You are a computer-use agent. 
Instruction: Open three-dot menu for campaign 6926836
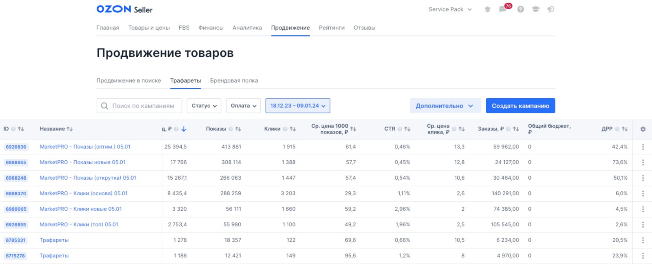pos(643,147)
